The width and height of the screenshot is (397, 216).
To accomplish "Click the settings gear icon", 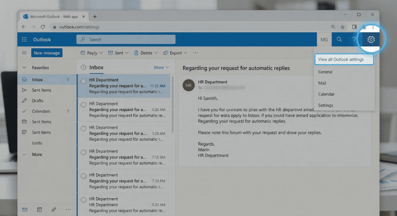I will pyautogui.click(x=371, y=39).
